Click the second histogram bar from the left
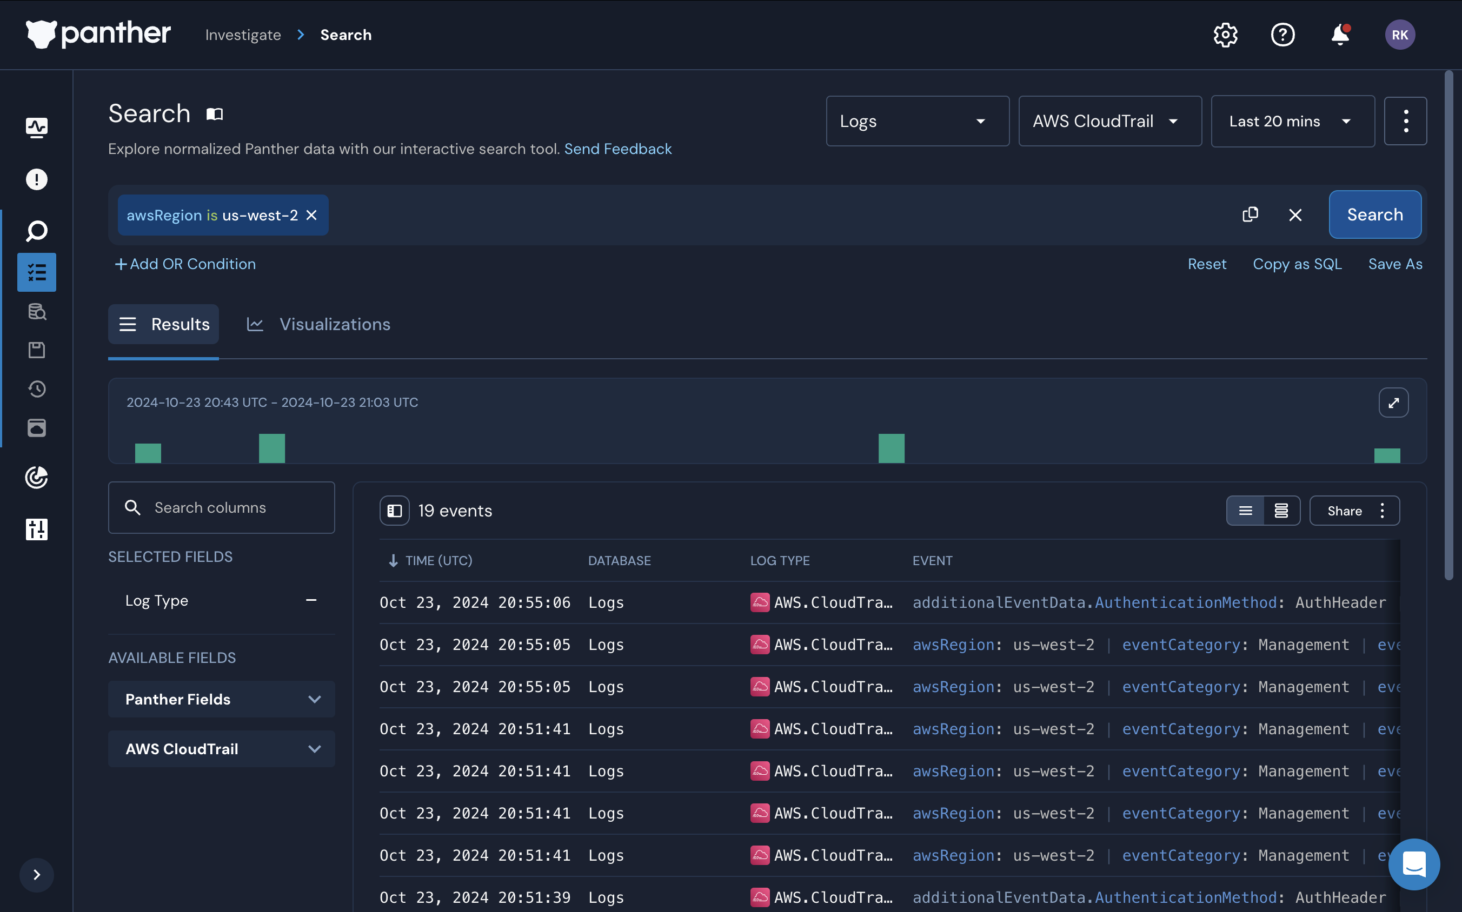1462x912 pixels. click(271, 448)
